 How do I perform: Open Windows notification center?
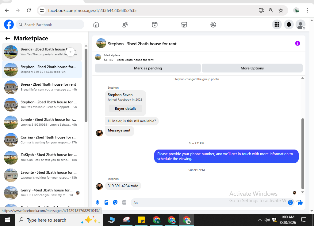[x=304, y=220]
